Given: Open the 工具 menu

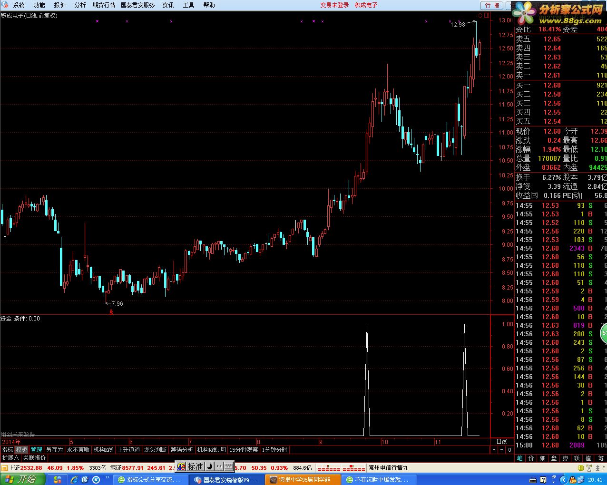Looking at the screenshot, I should click(x=188, y=5).
